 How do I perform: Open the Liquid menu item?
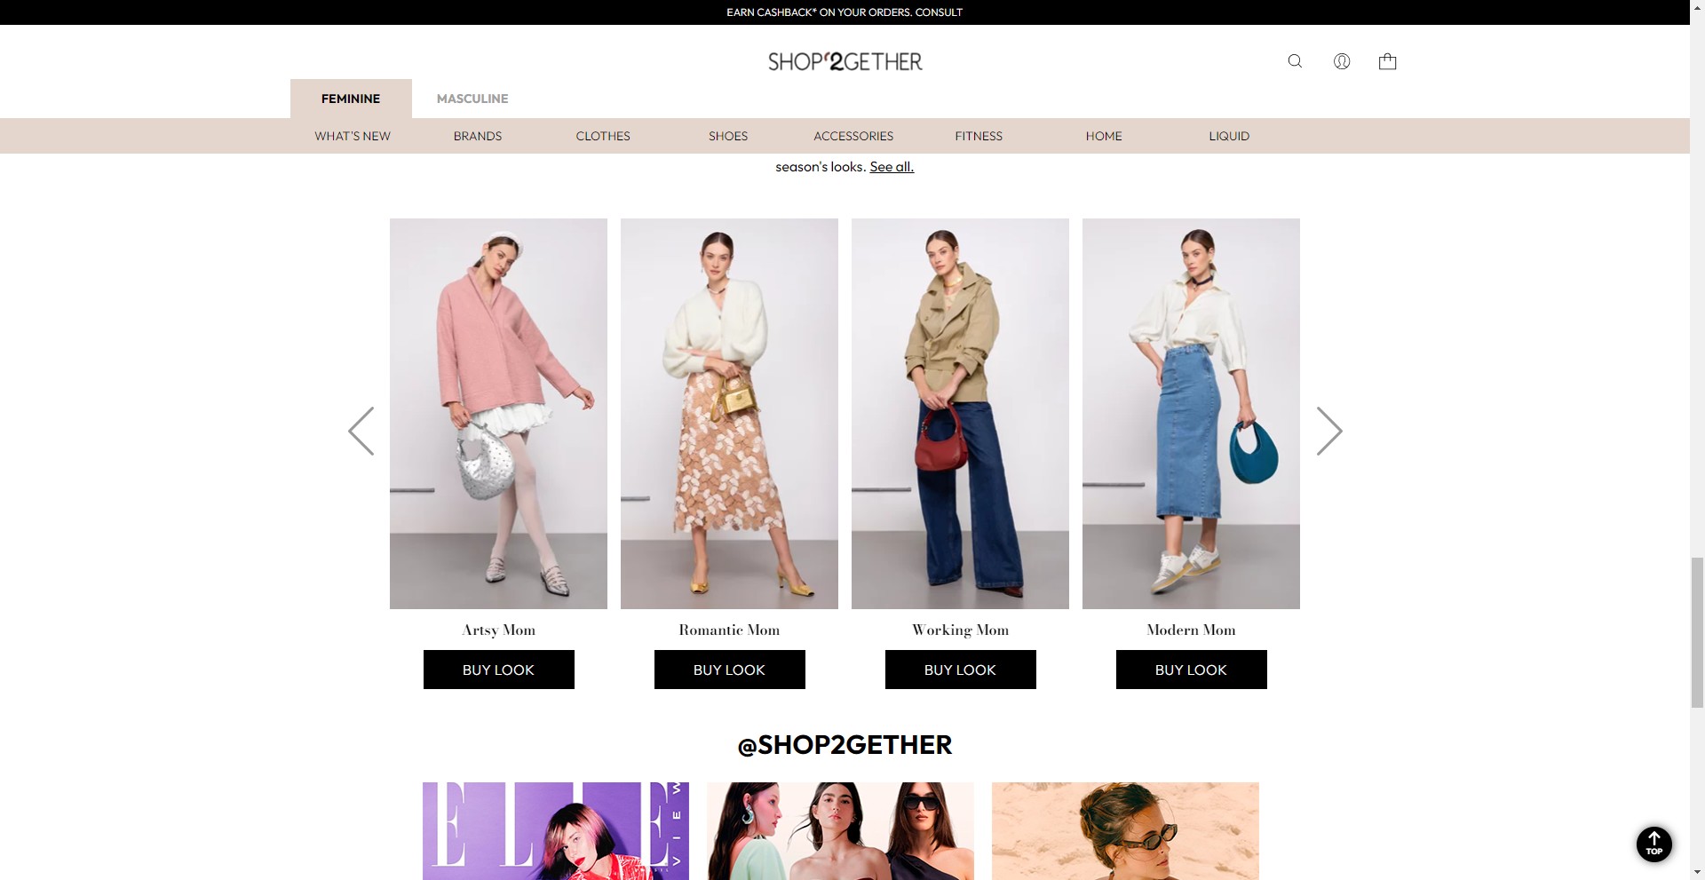1229,136
